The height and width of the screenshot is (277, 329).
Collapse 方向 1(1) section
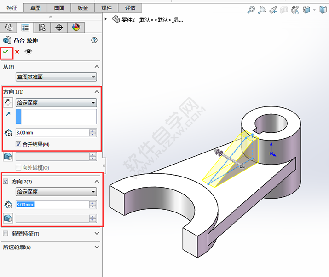click(97, 91)
